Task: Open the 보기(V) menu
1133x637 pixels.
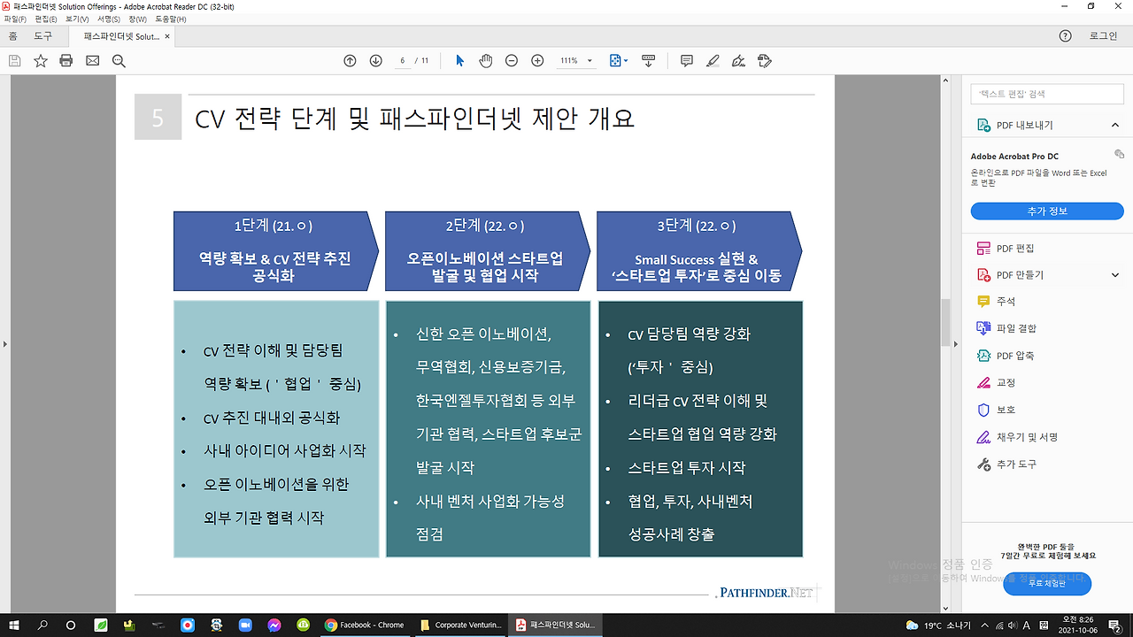Action: pyautogui.click(x=77, y=19)
